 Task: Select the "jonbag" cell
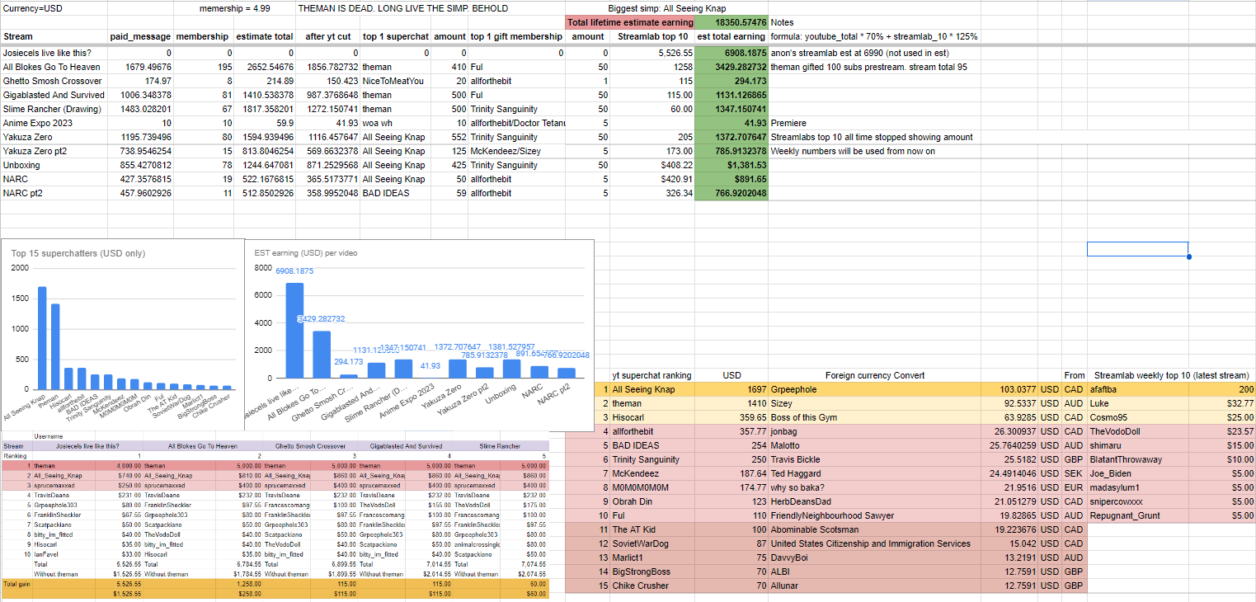874,431
